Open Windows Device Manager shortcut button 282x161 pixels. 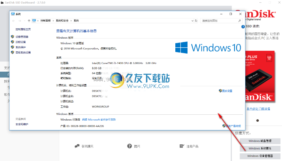[260, 156]
